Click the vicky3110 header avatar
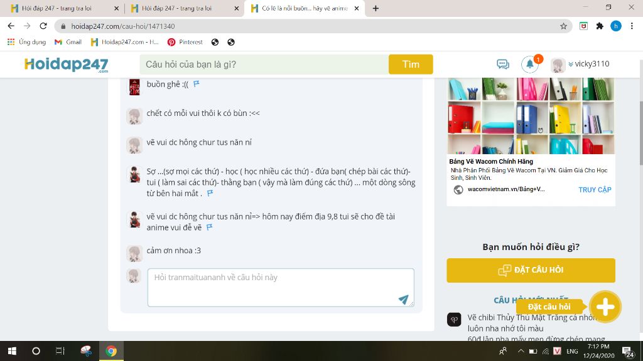The height and width of the screenshot is (361, 643). (558, 65)
